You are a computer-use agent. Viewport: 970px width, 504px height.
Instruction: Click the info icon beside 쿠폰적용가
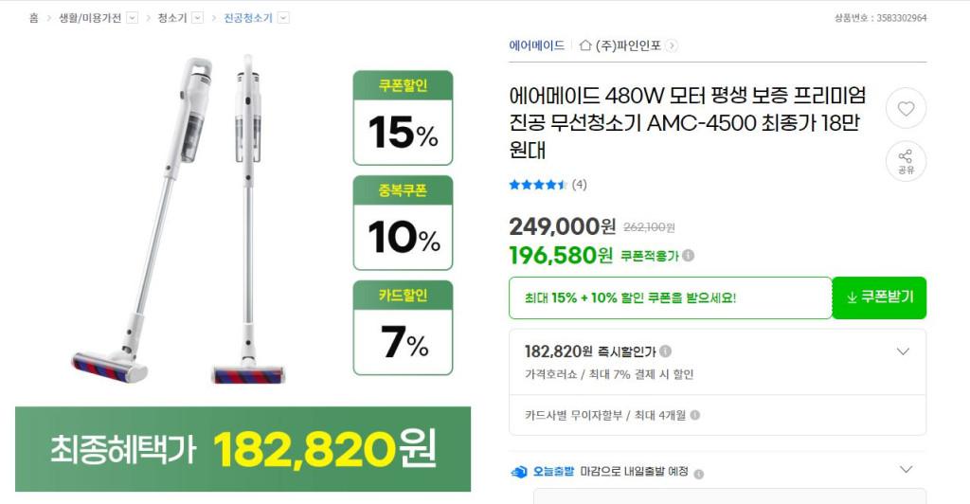[x=689, y=255]
